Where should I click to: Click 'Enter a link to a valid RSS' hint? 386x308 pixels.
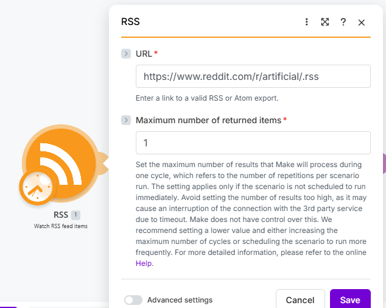tap(207, 98)
